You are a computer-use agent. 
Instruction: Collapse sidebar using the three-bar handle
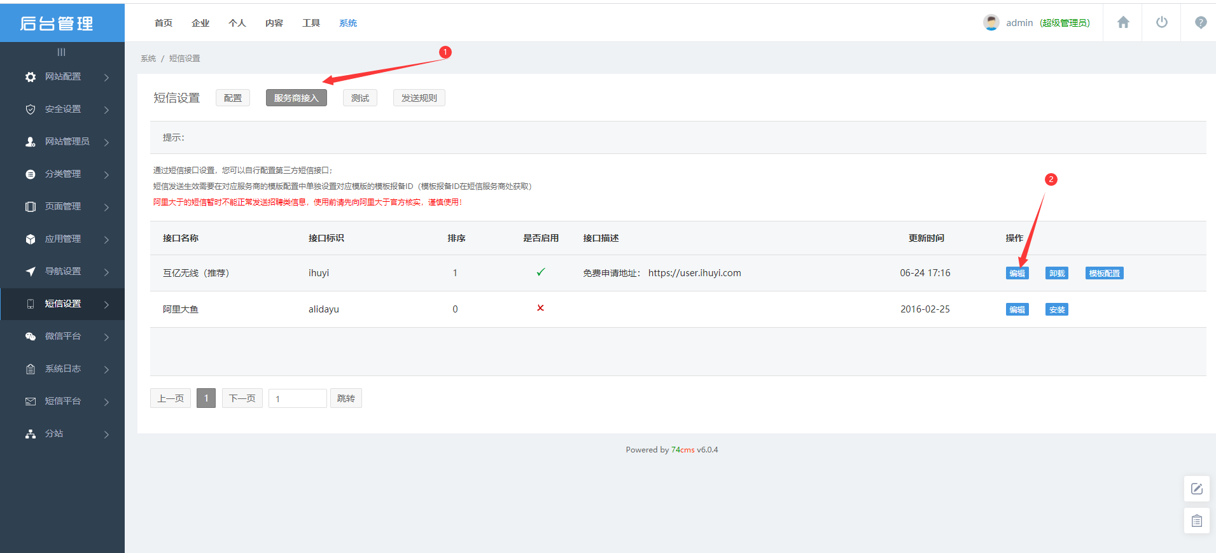click(x=61, y=52)
